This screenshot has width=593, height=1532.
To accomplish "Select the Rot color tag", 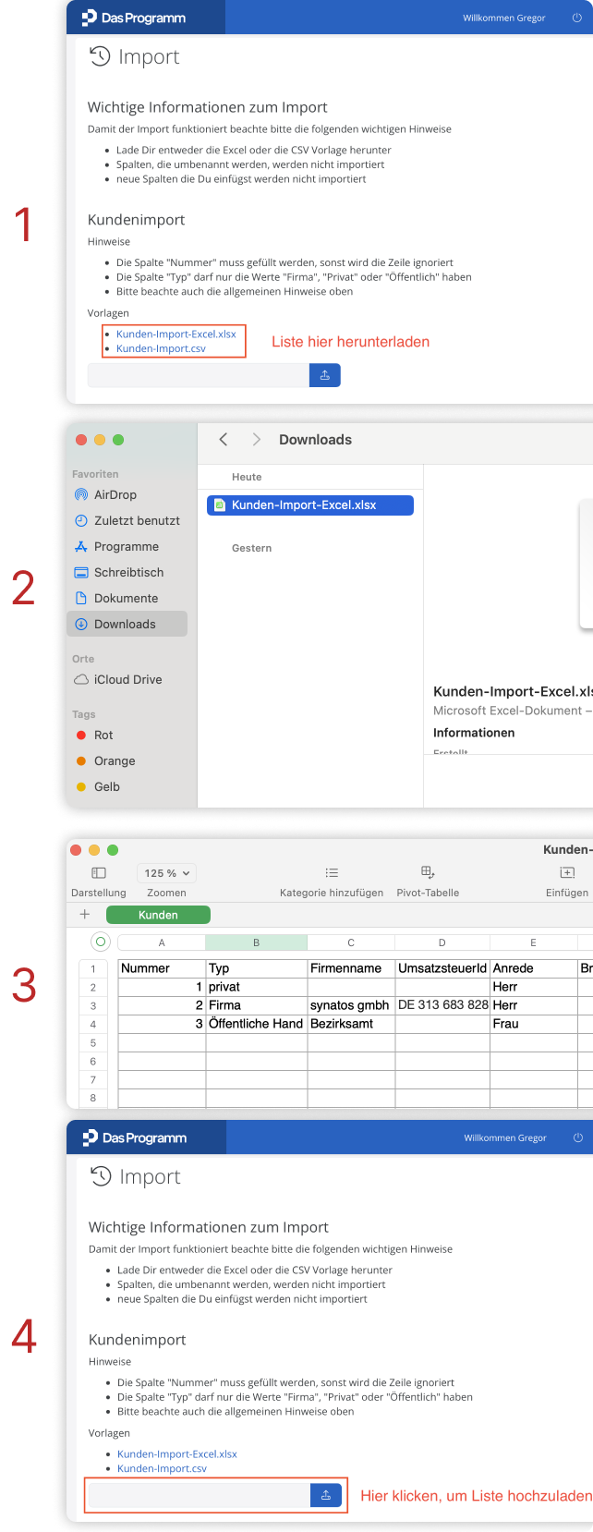I will tap(103, 736).
